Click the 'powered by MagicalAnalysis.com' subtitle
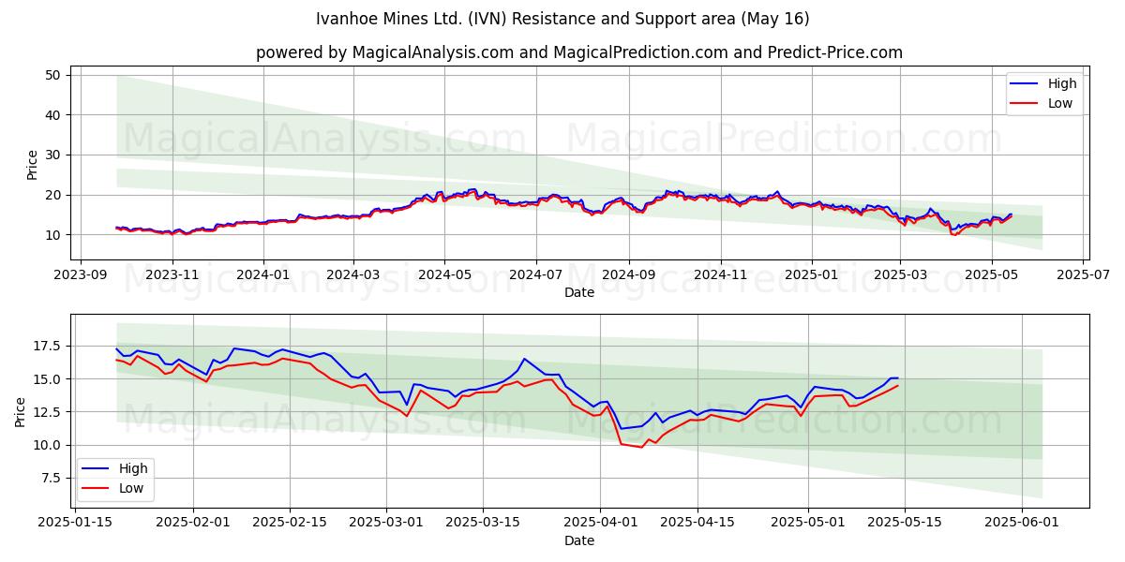 pos(579,52)
